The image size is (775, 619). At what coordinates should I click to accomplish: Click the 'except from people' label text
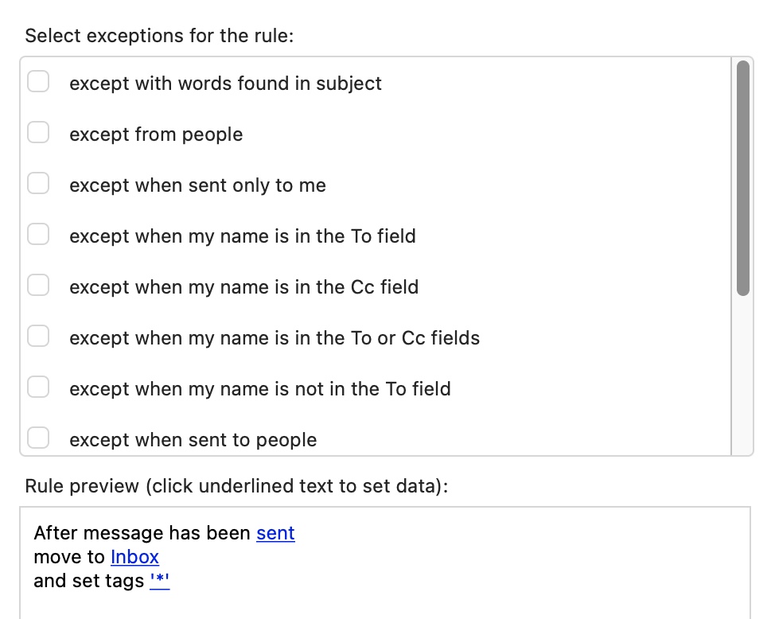(156, 134)
